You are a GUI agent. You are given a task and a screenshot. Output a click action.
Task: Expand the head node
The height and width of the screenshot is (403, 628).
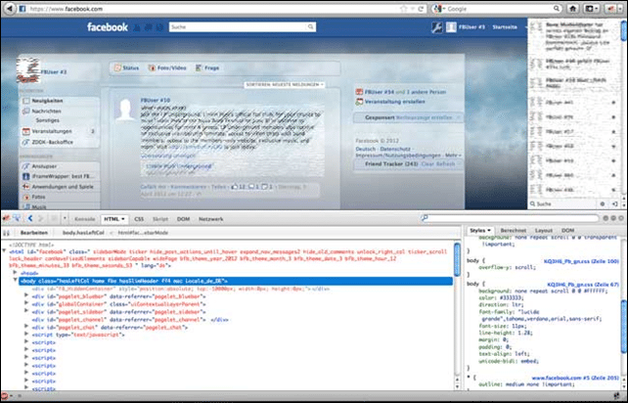pyautogui.click(x=16, y=273)
